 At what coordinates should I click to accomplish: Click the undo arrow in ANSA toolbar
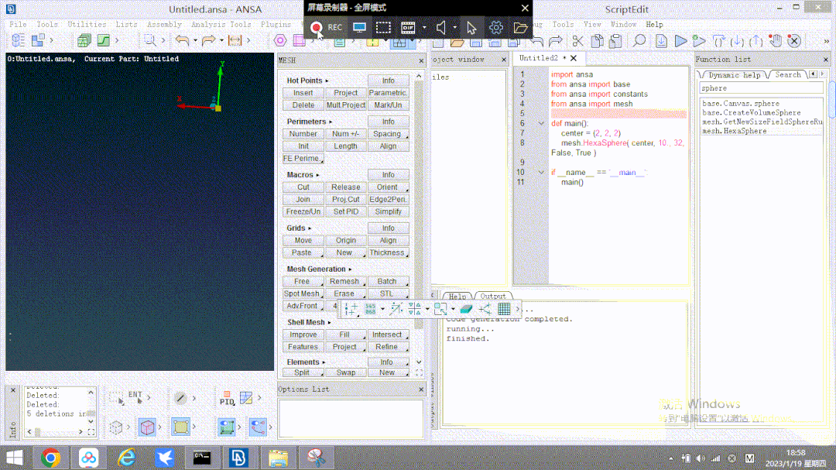[x=182, y=40]
